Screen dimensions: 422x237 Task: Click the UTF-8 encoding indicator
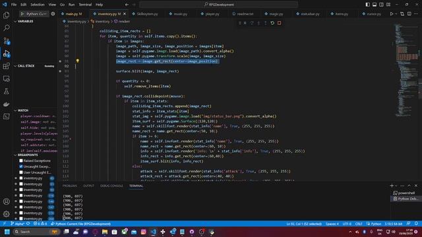(347, 224)
